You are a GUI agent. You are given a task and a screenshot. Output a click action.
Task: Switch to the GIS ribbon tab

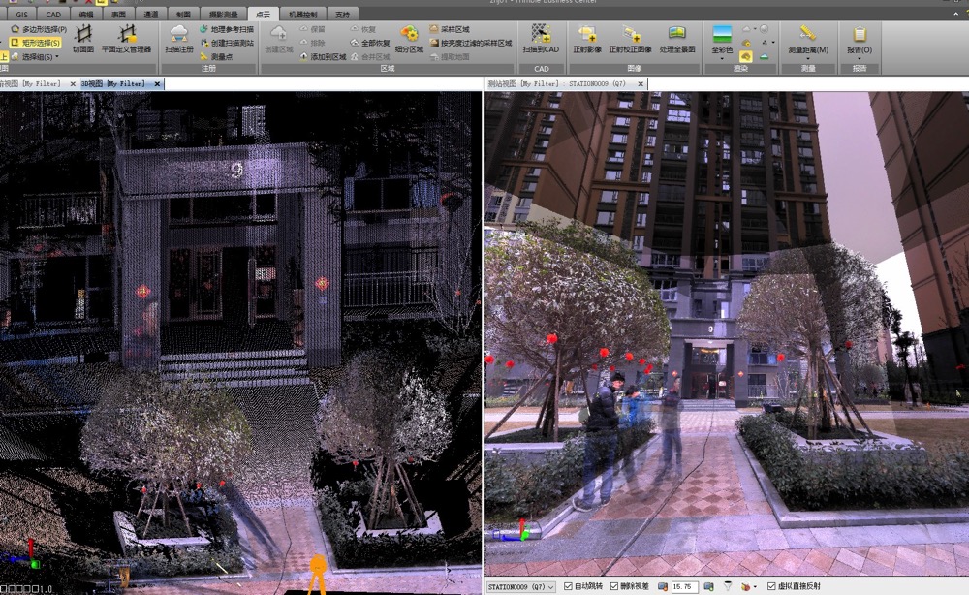tap(21, 15)
